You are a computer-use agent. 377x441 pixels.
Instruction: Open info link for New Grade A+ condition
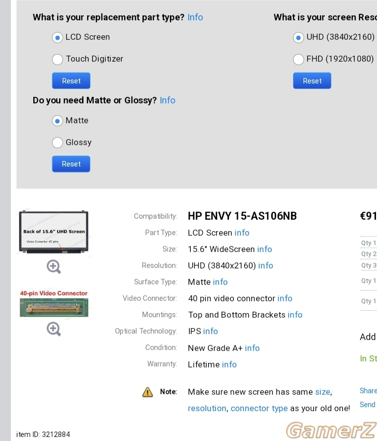[x=252, y=348]
